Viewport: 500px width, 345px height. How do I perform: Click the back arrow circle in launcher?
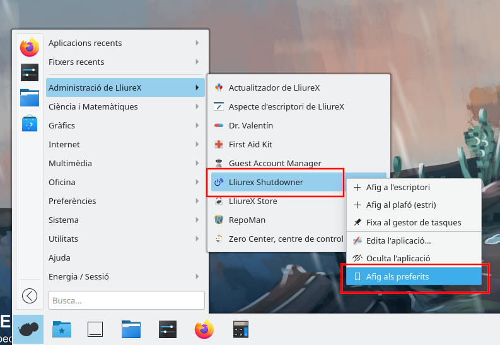coord(30,295)
